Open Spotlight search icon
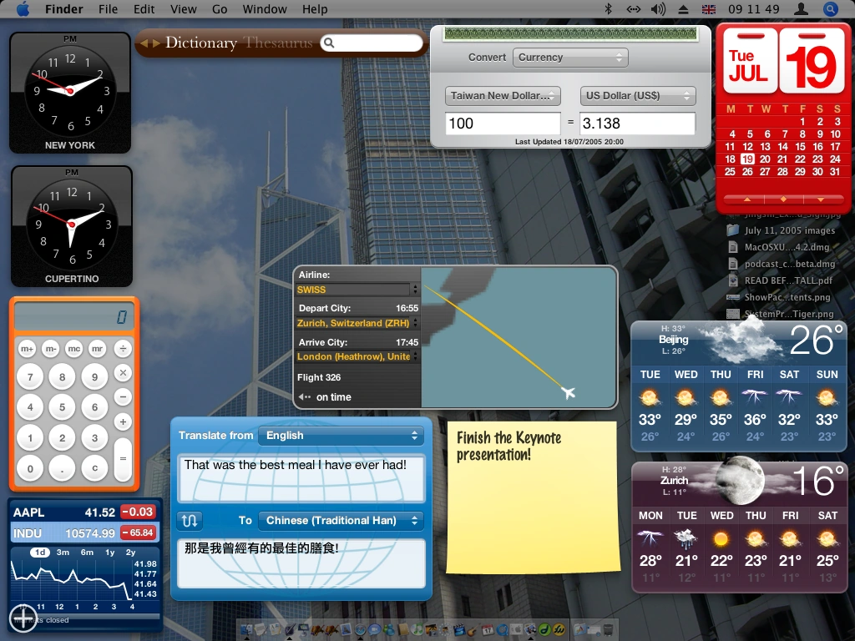This screenshot has width=855, height=641. pyautogui.click(x=830, y=8)
